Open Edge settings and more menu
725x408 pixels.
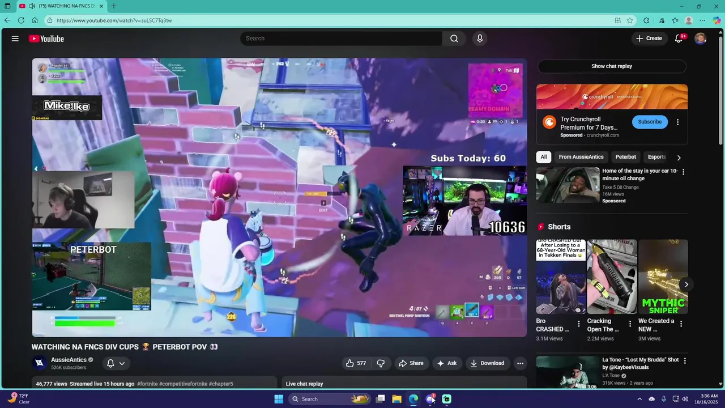point(702,20)
